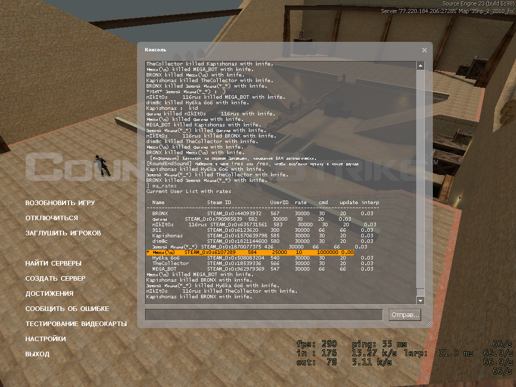Click the 'Source Engine 23 (build 5198)' text

click(478, 4)
